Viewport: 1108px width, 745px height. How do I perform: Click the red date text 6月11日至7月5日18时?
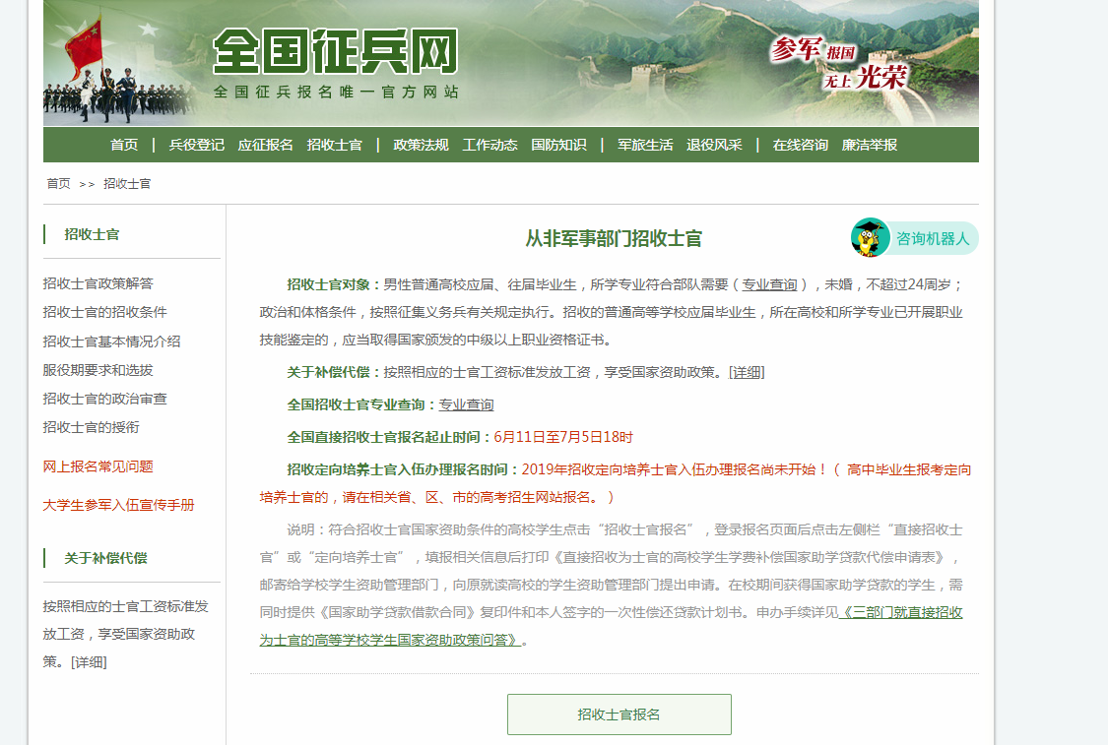click(x=563, y=437)
